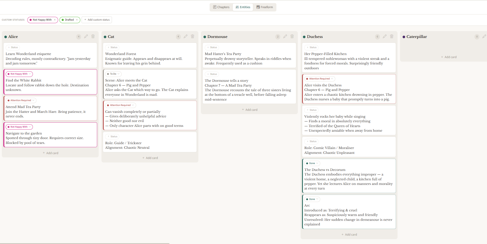The image size is (487, 244).
Task: Set status on Learn Wonderland etiquette card
Action: [x=13, y=47]
